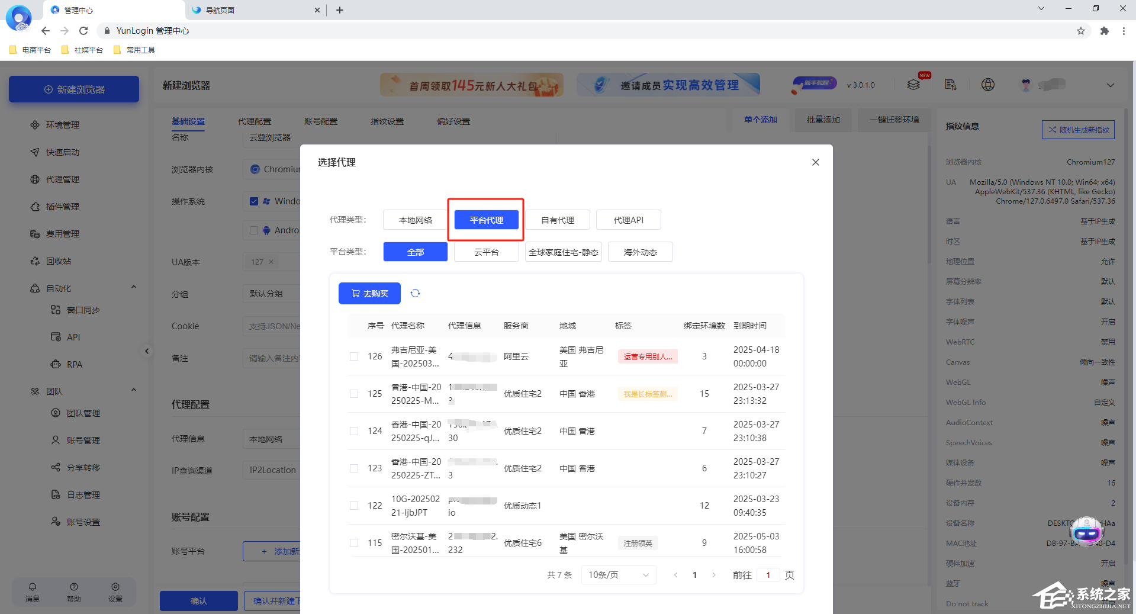The image size is (1136, 614).
Task: Tick the checkbox beside proxy 115
Action: [x=353, y=542]
